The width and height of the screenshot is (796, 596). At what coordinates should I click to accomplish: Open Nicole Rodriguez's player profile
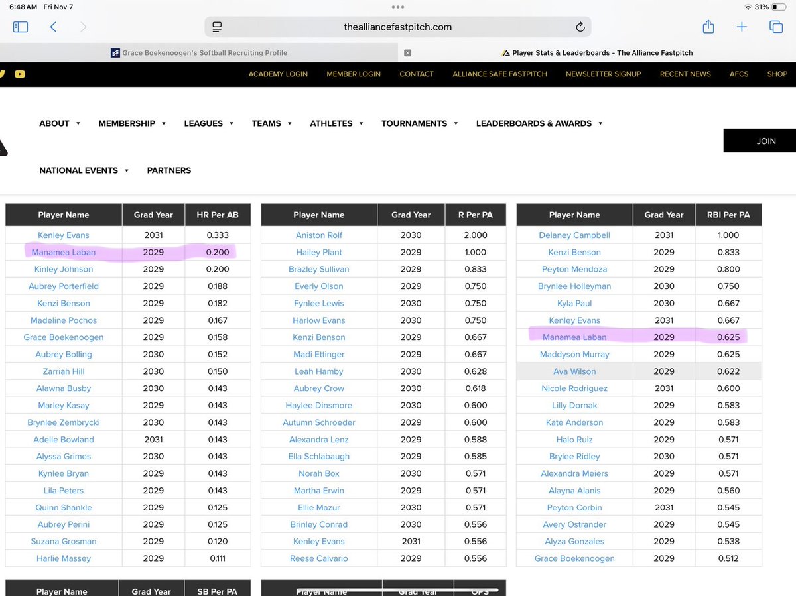[x=574, y=388]
